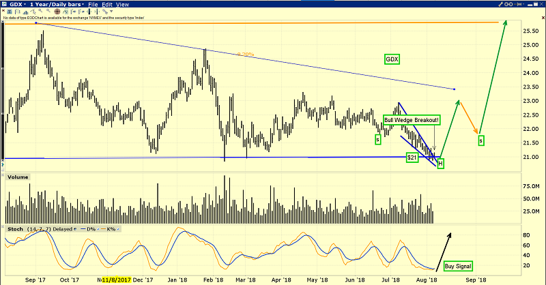
Task: Click the H pattern marker box
Action: pyautogui.click(x=441, y=164)
